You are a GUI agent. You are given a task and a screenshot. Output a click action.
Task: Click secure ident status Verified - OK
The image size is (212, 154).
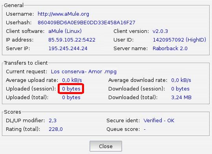(x=159, y=121)
